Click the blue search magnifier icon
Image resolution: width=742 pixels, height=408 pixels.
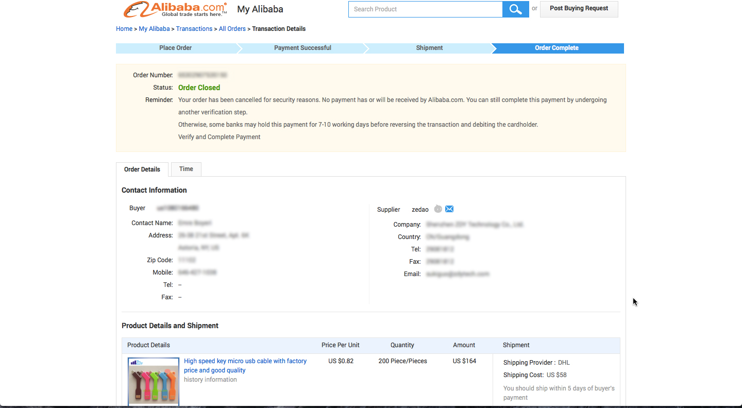[x=515, y=9]
